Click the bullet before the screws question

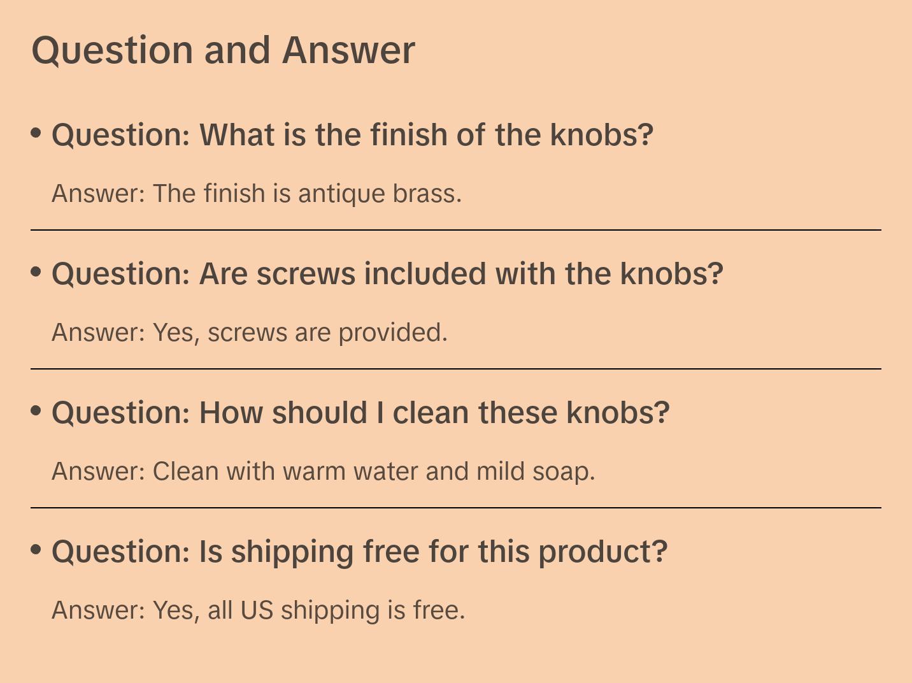click(36, 272)
